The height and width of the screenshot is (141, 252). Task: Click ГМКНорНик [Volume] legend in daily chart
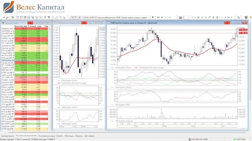tap(122, 121)
